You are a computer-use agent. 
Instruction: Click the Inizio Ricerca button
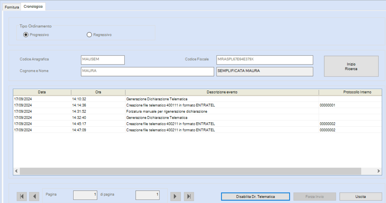click(351, 66)
